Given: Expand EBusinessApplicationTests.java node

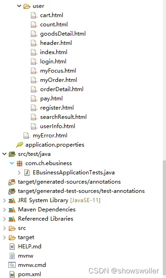Looking at the screenshot, I should [x=19, y=173].
